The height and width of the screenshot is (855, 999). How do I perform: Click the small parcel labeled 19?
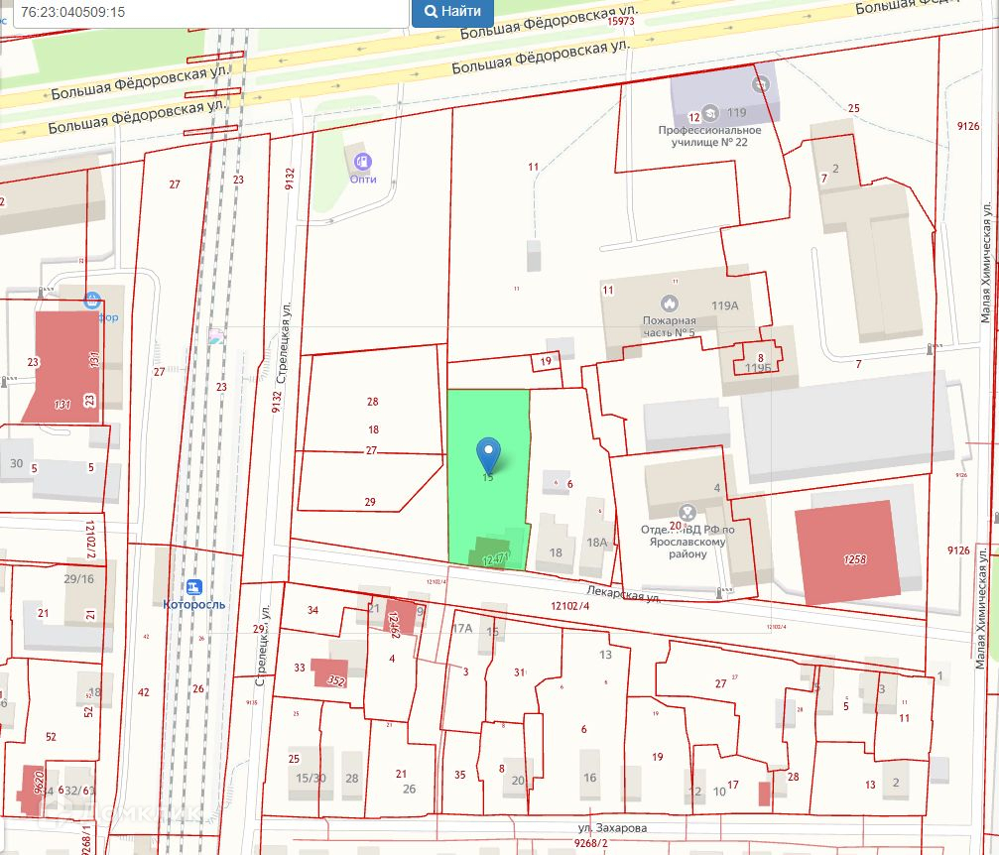coord(546,361)
